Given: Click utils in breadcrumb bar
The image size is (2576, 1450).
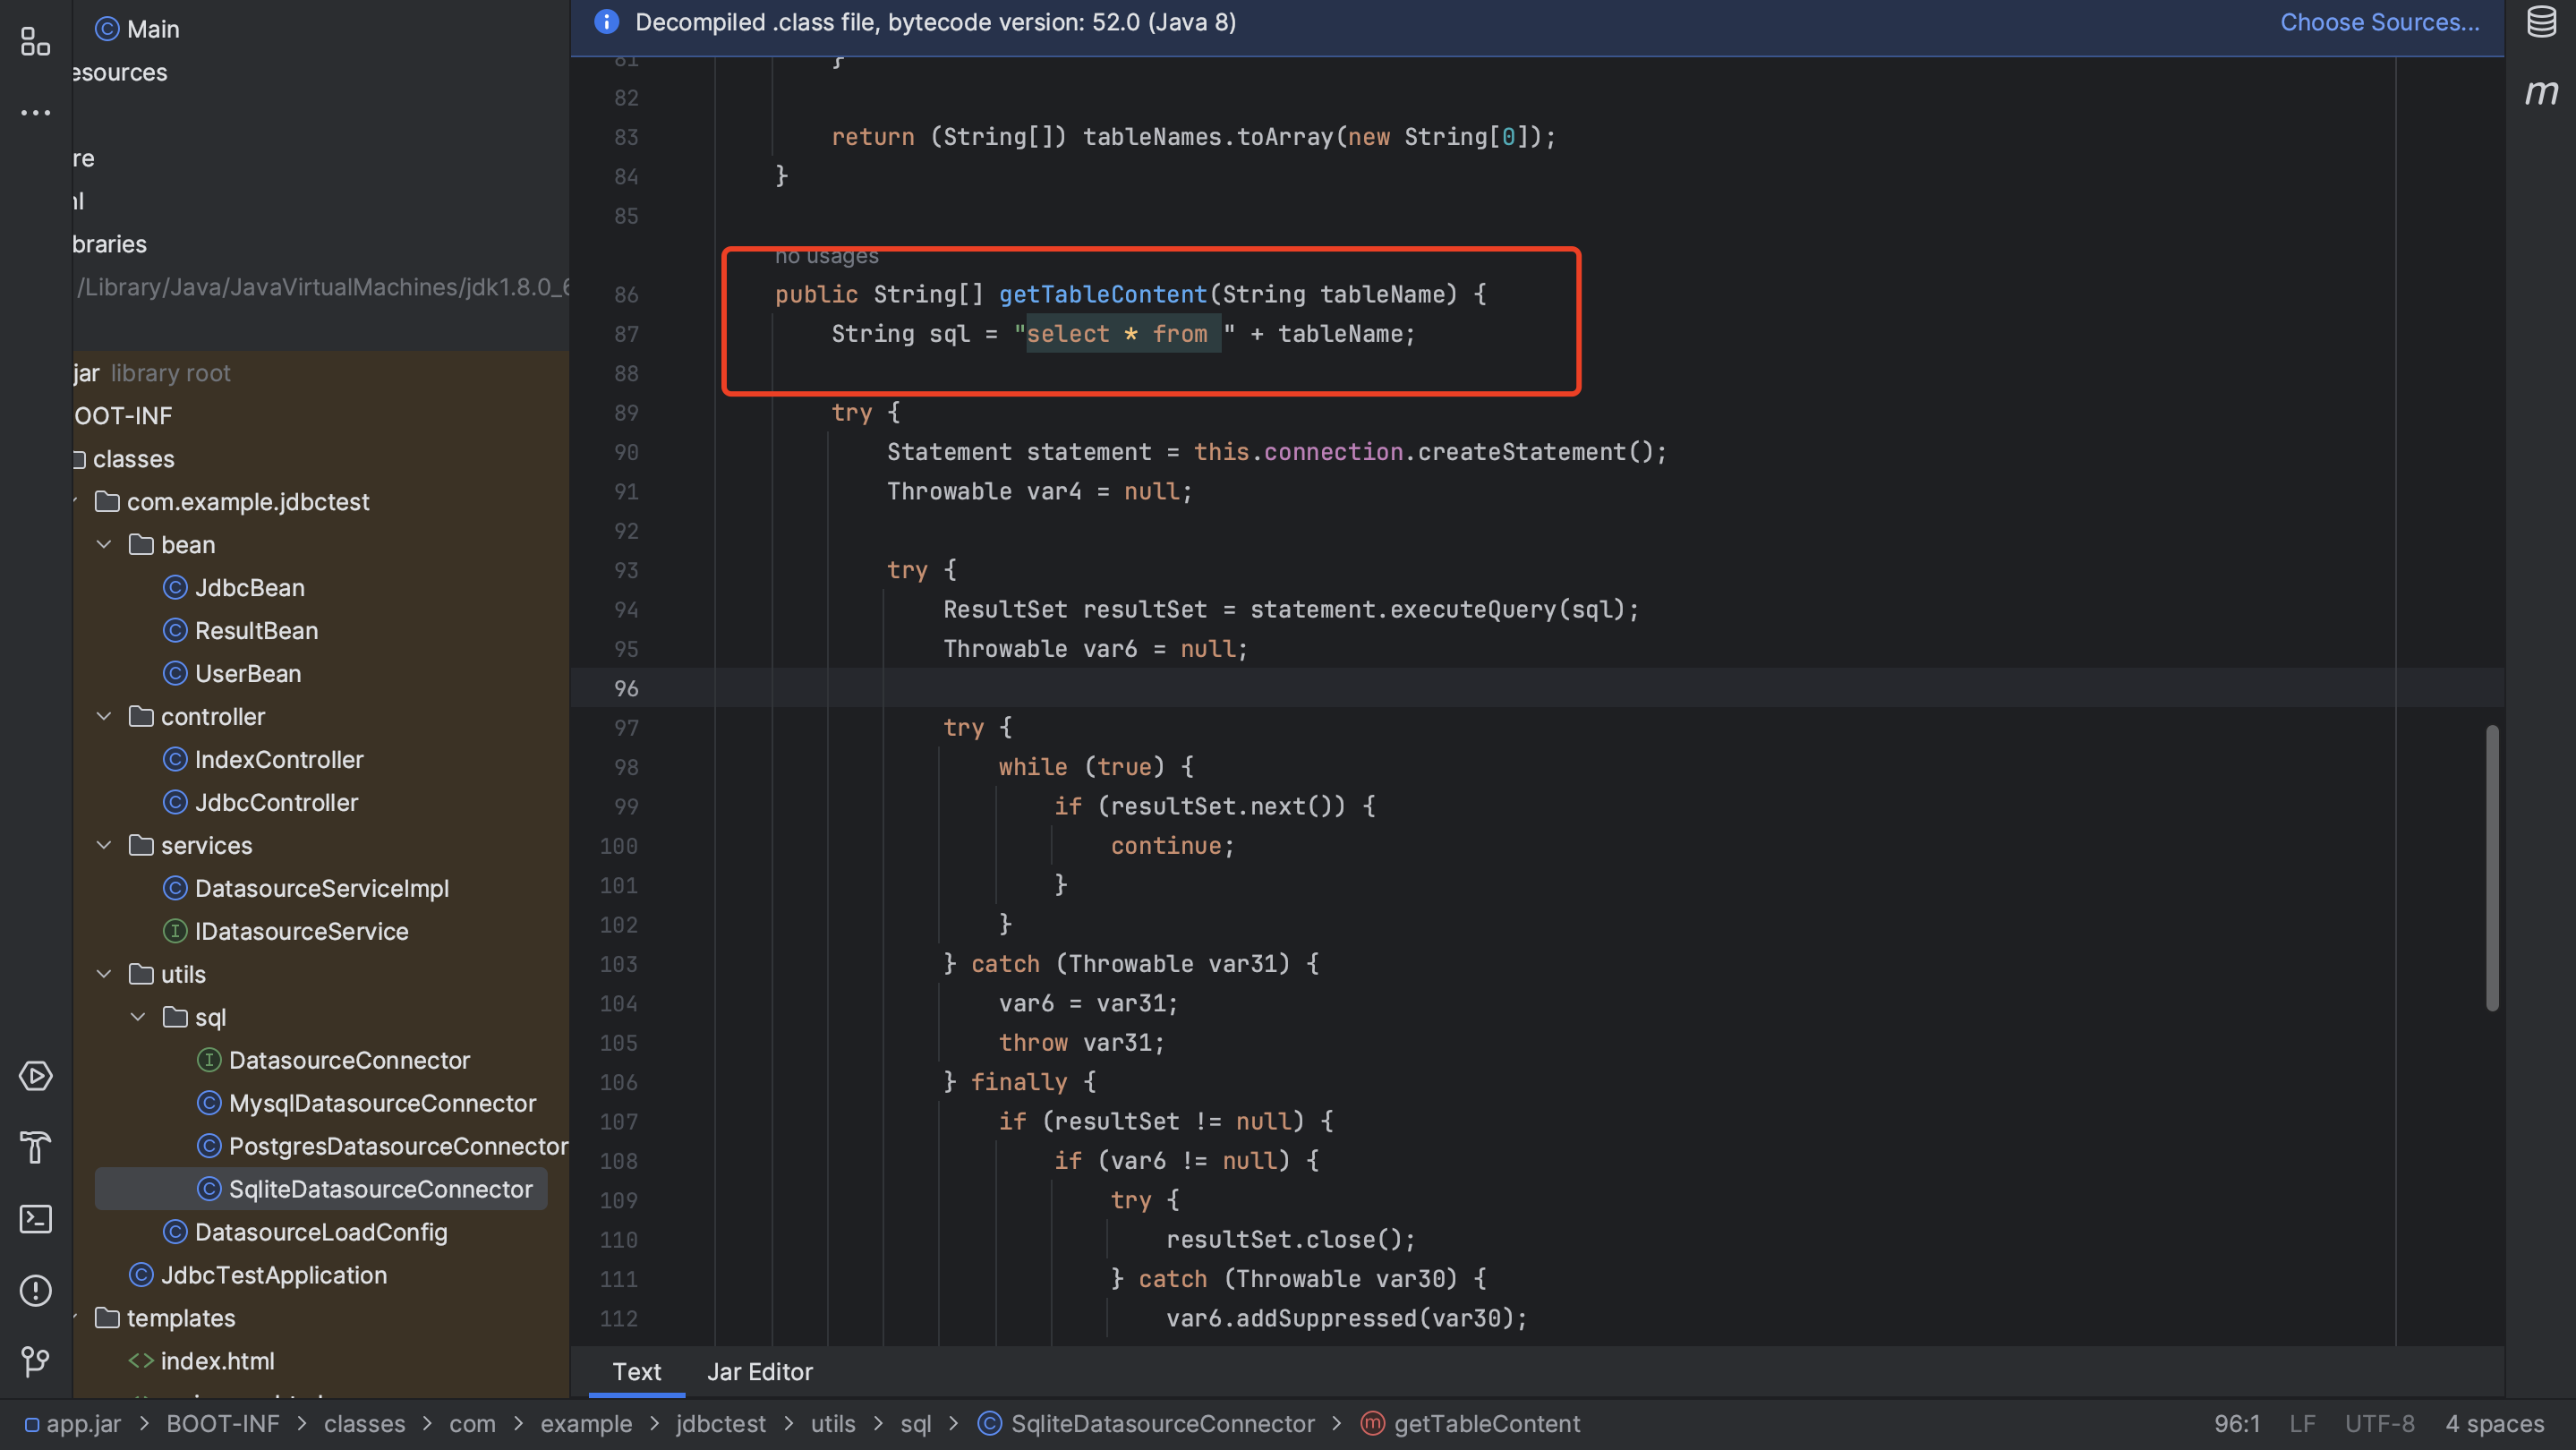Looking at the screenshot, I should 832,1423.
